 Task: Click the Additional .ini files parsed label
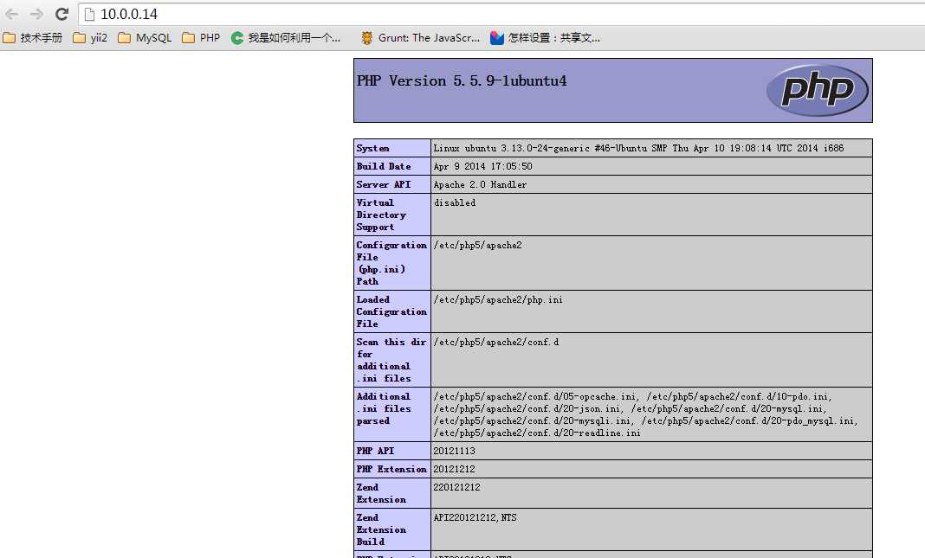click(384, 408)
